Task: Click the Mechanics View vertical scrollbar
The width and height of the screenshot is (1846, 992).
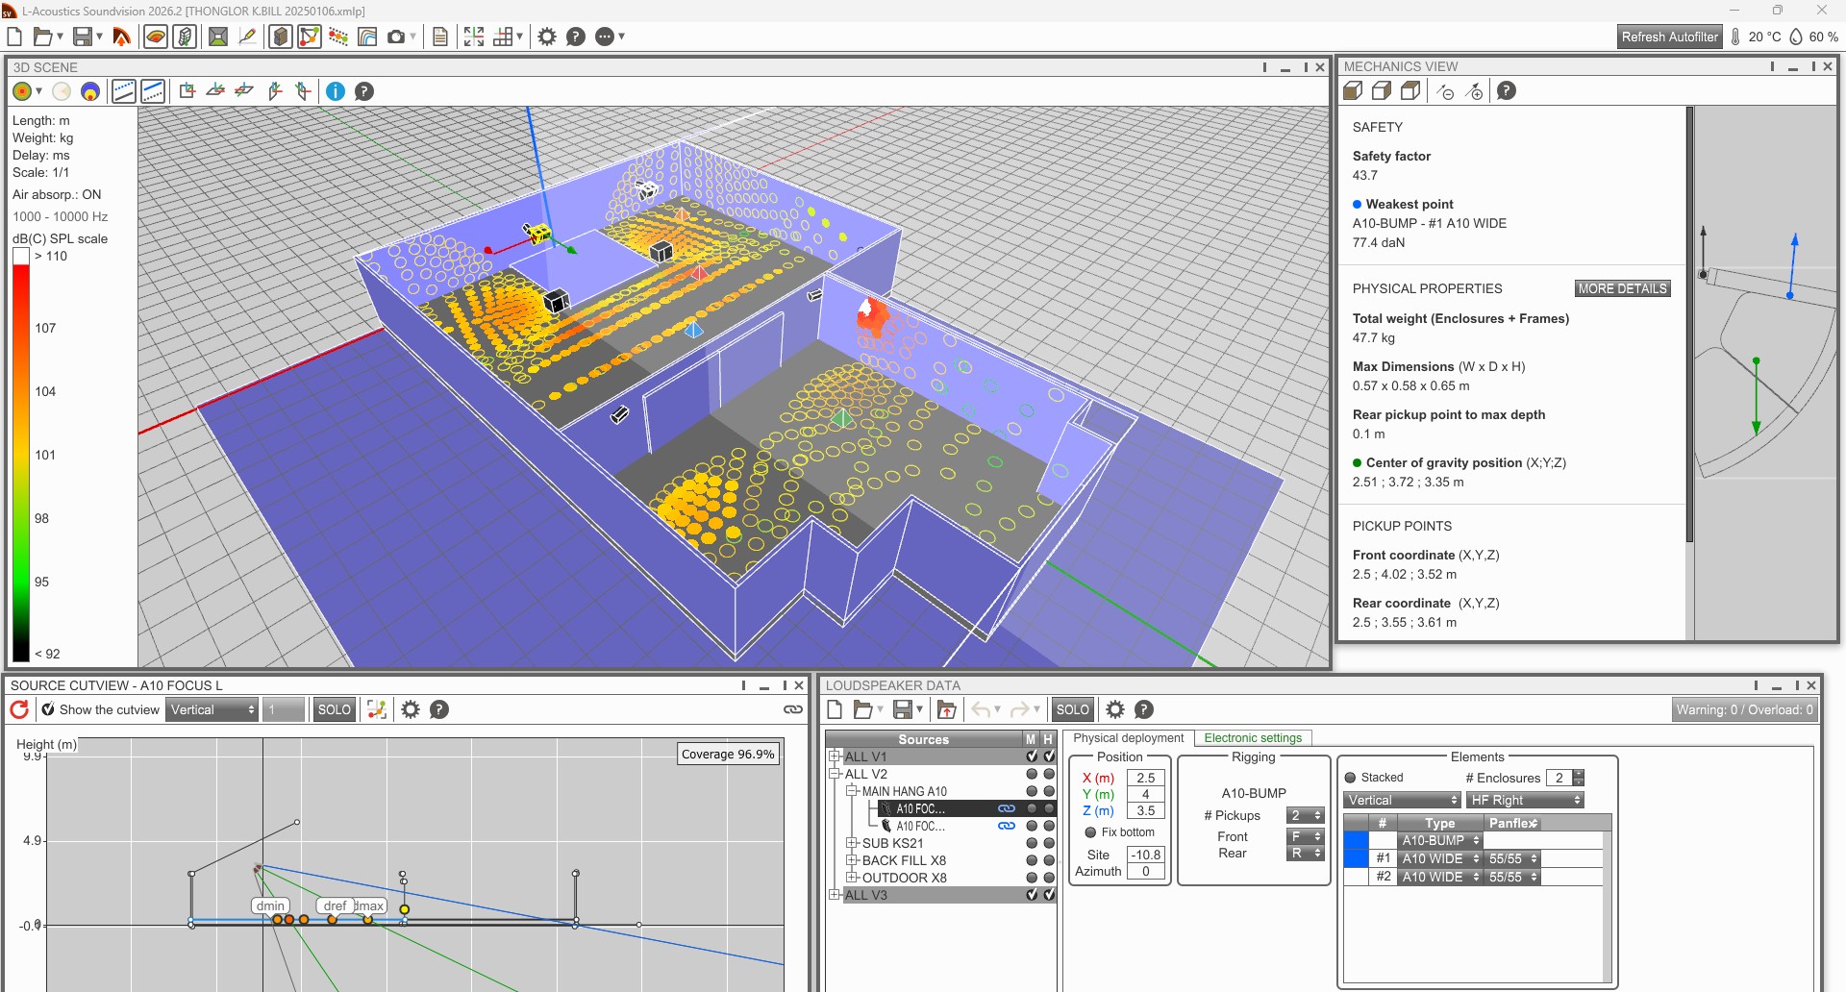Action: [x=1689, y=325]
